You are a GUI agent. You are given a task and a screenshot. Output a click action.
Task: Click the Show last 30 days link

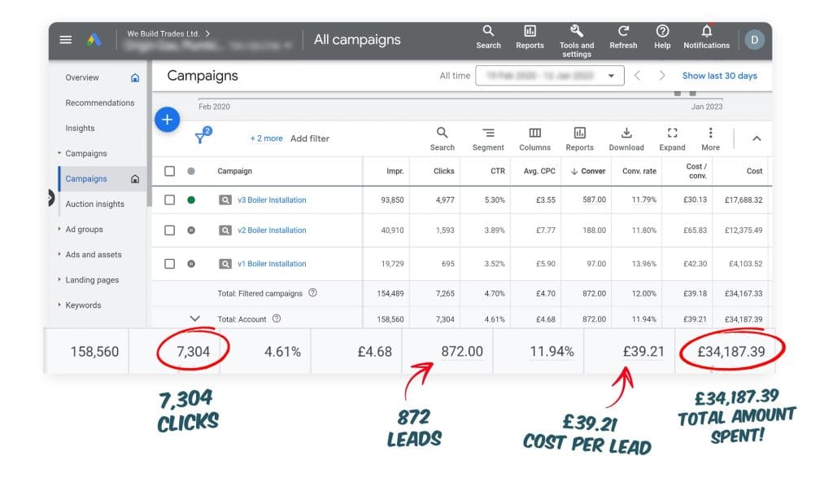point(719,76)
